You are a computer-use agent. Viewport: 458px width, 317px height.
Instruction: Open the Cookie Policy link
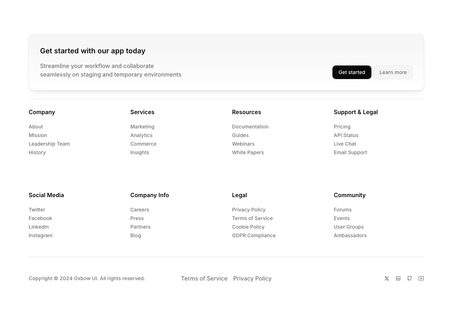(248, 227)
